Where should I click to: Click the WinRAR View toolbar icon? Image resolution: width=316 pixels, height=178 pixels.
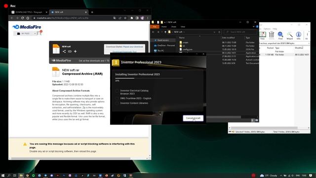pos(262,36)
